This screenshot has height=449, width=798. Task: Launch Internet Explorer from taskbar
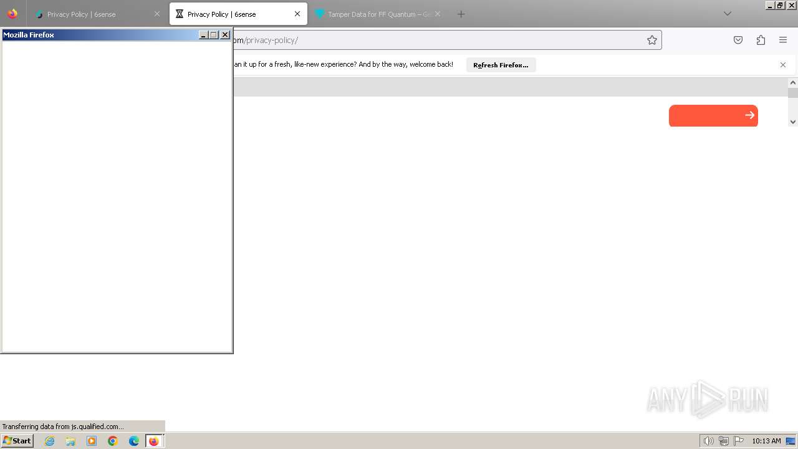[x=50, y=441]
